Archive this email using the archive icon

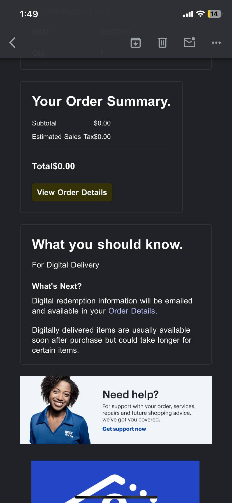point(135,43)
